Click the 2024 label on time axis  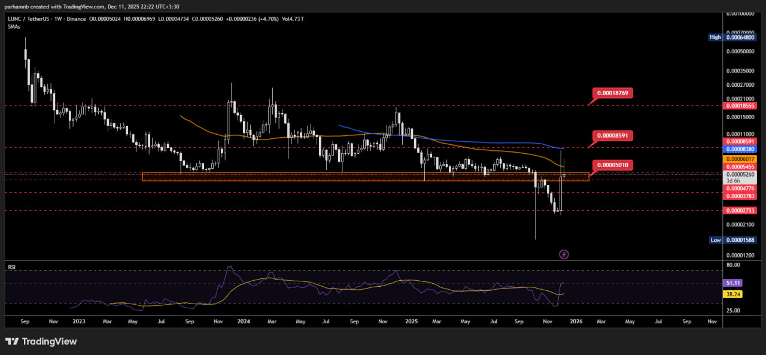click(x=243, y=321)
